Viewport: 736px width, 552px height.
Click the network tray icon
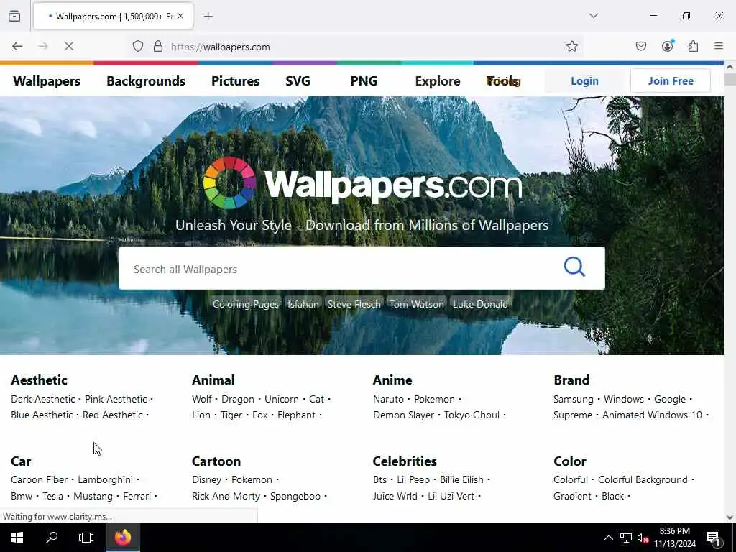[x=626, y=538]
